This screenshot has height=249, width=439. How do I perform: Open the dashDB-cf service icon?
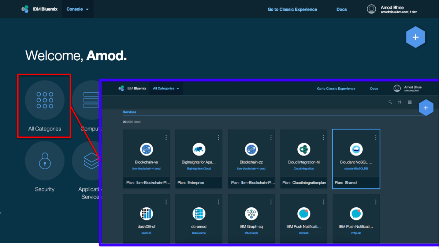pos(146,214)
